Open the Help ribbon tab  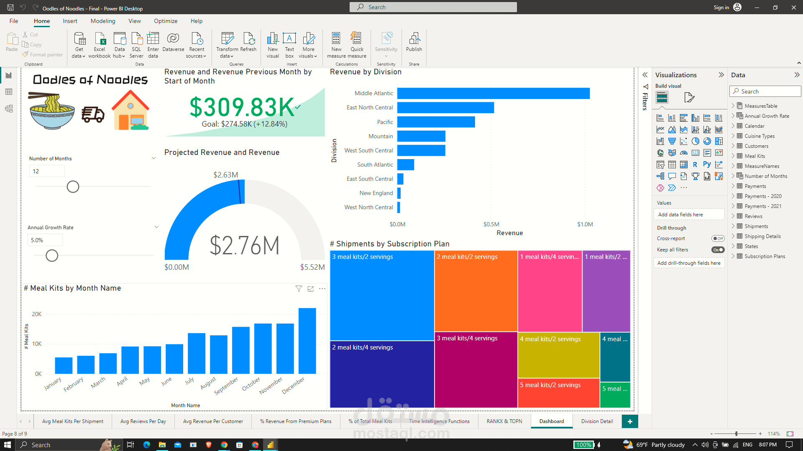tap(197, 21)
